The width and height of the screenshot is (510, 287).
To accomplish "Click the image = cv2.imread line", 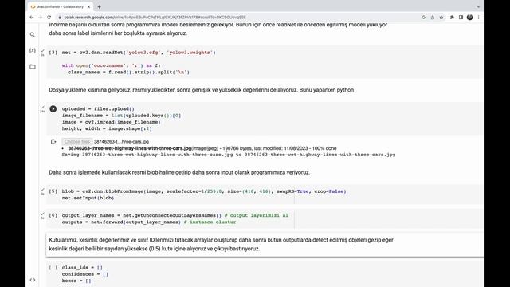I will [112, 122].
